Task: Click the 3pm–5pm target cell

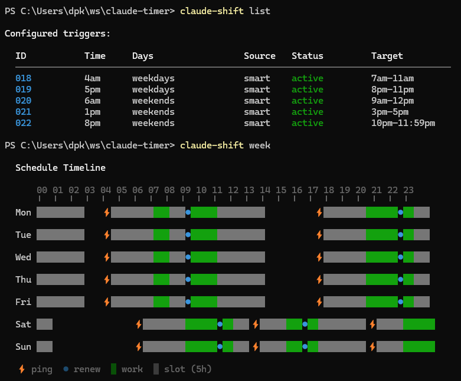Action: click(x=390, y=112)
